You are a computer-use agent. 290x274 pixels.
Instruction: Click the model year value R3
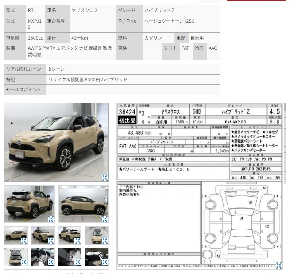click(31, 10)
